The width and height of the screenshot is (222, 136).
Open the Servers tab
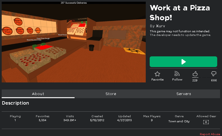[x=184, y=94]
